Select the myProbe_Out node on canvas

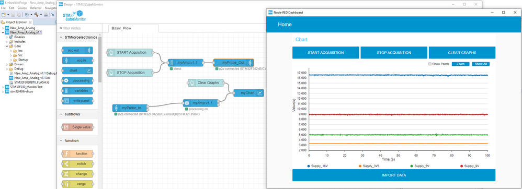pyautogui.click(x=233, y=63)
